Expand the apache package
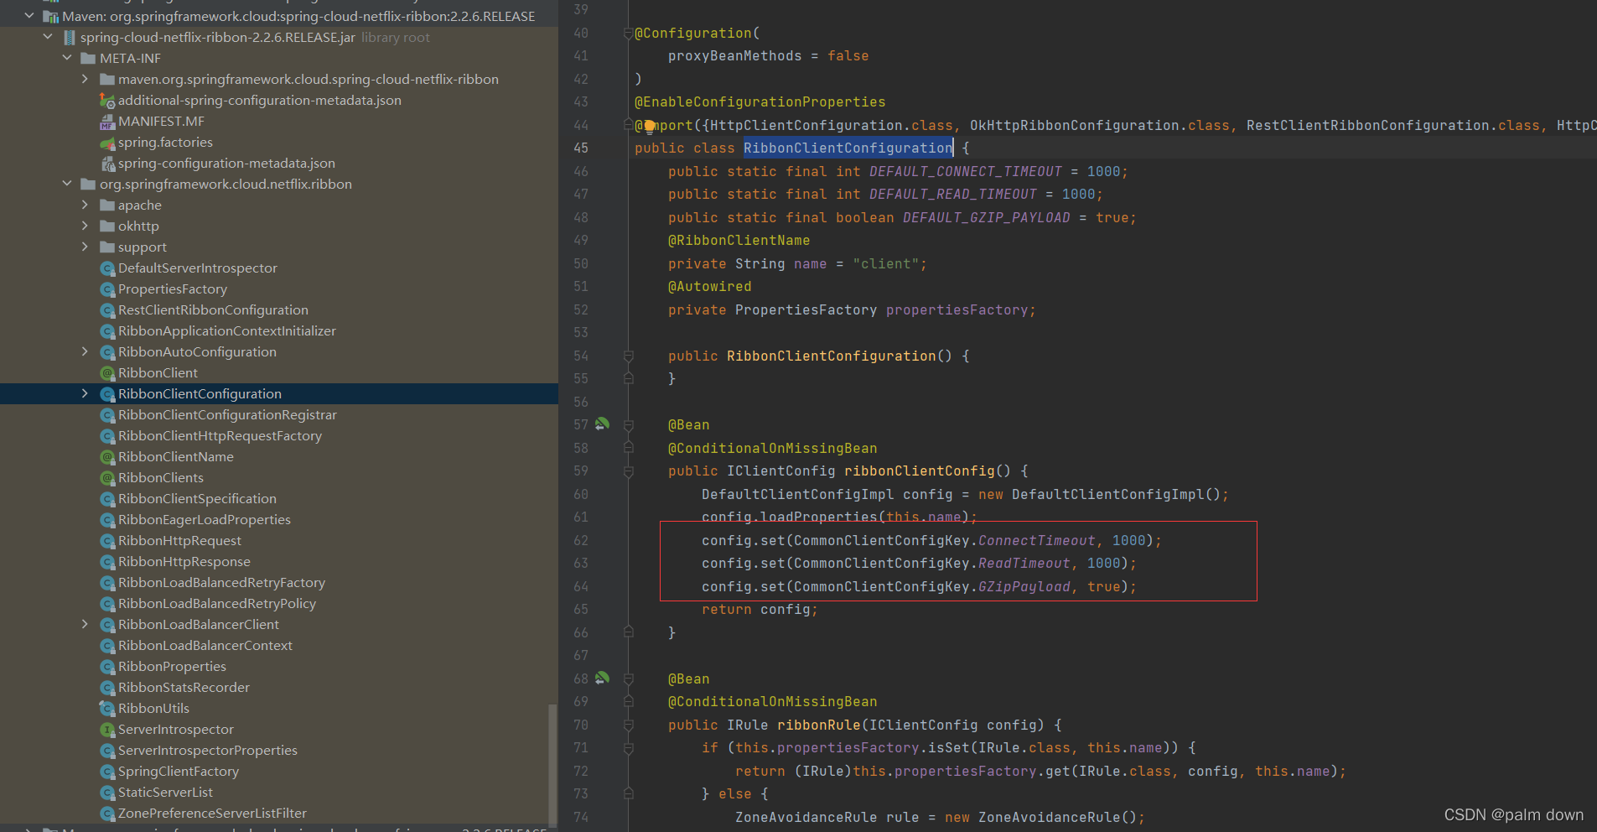This screenshot has width=1597, height=832. (85, 205)
